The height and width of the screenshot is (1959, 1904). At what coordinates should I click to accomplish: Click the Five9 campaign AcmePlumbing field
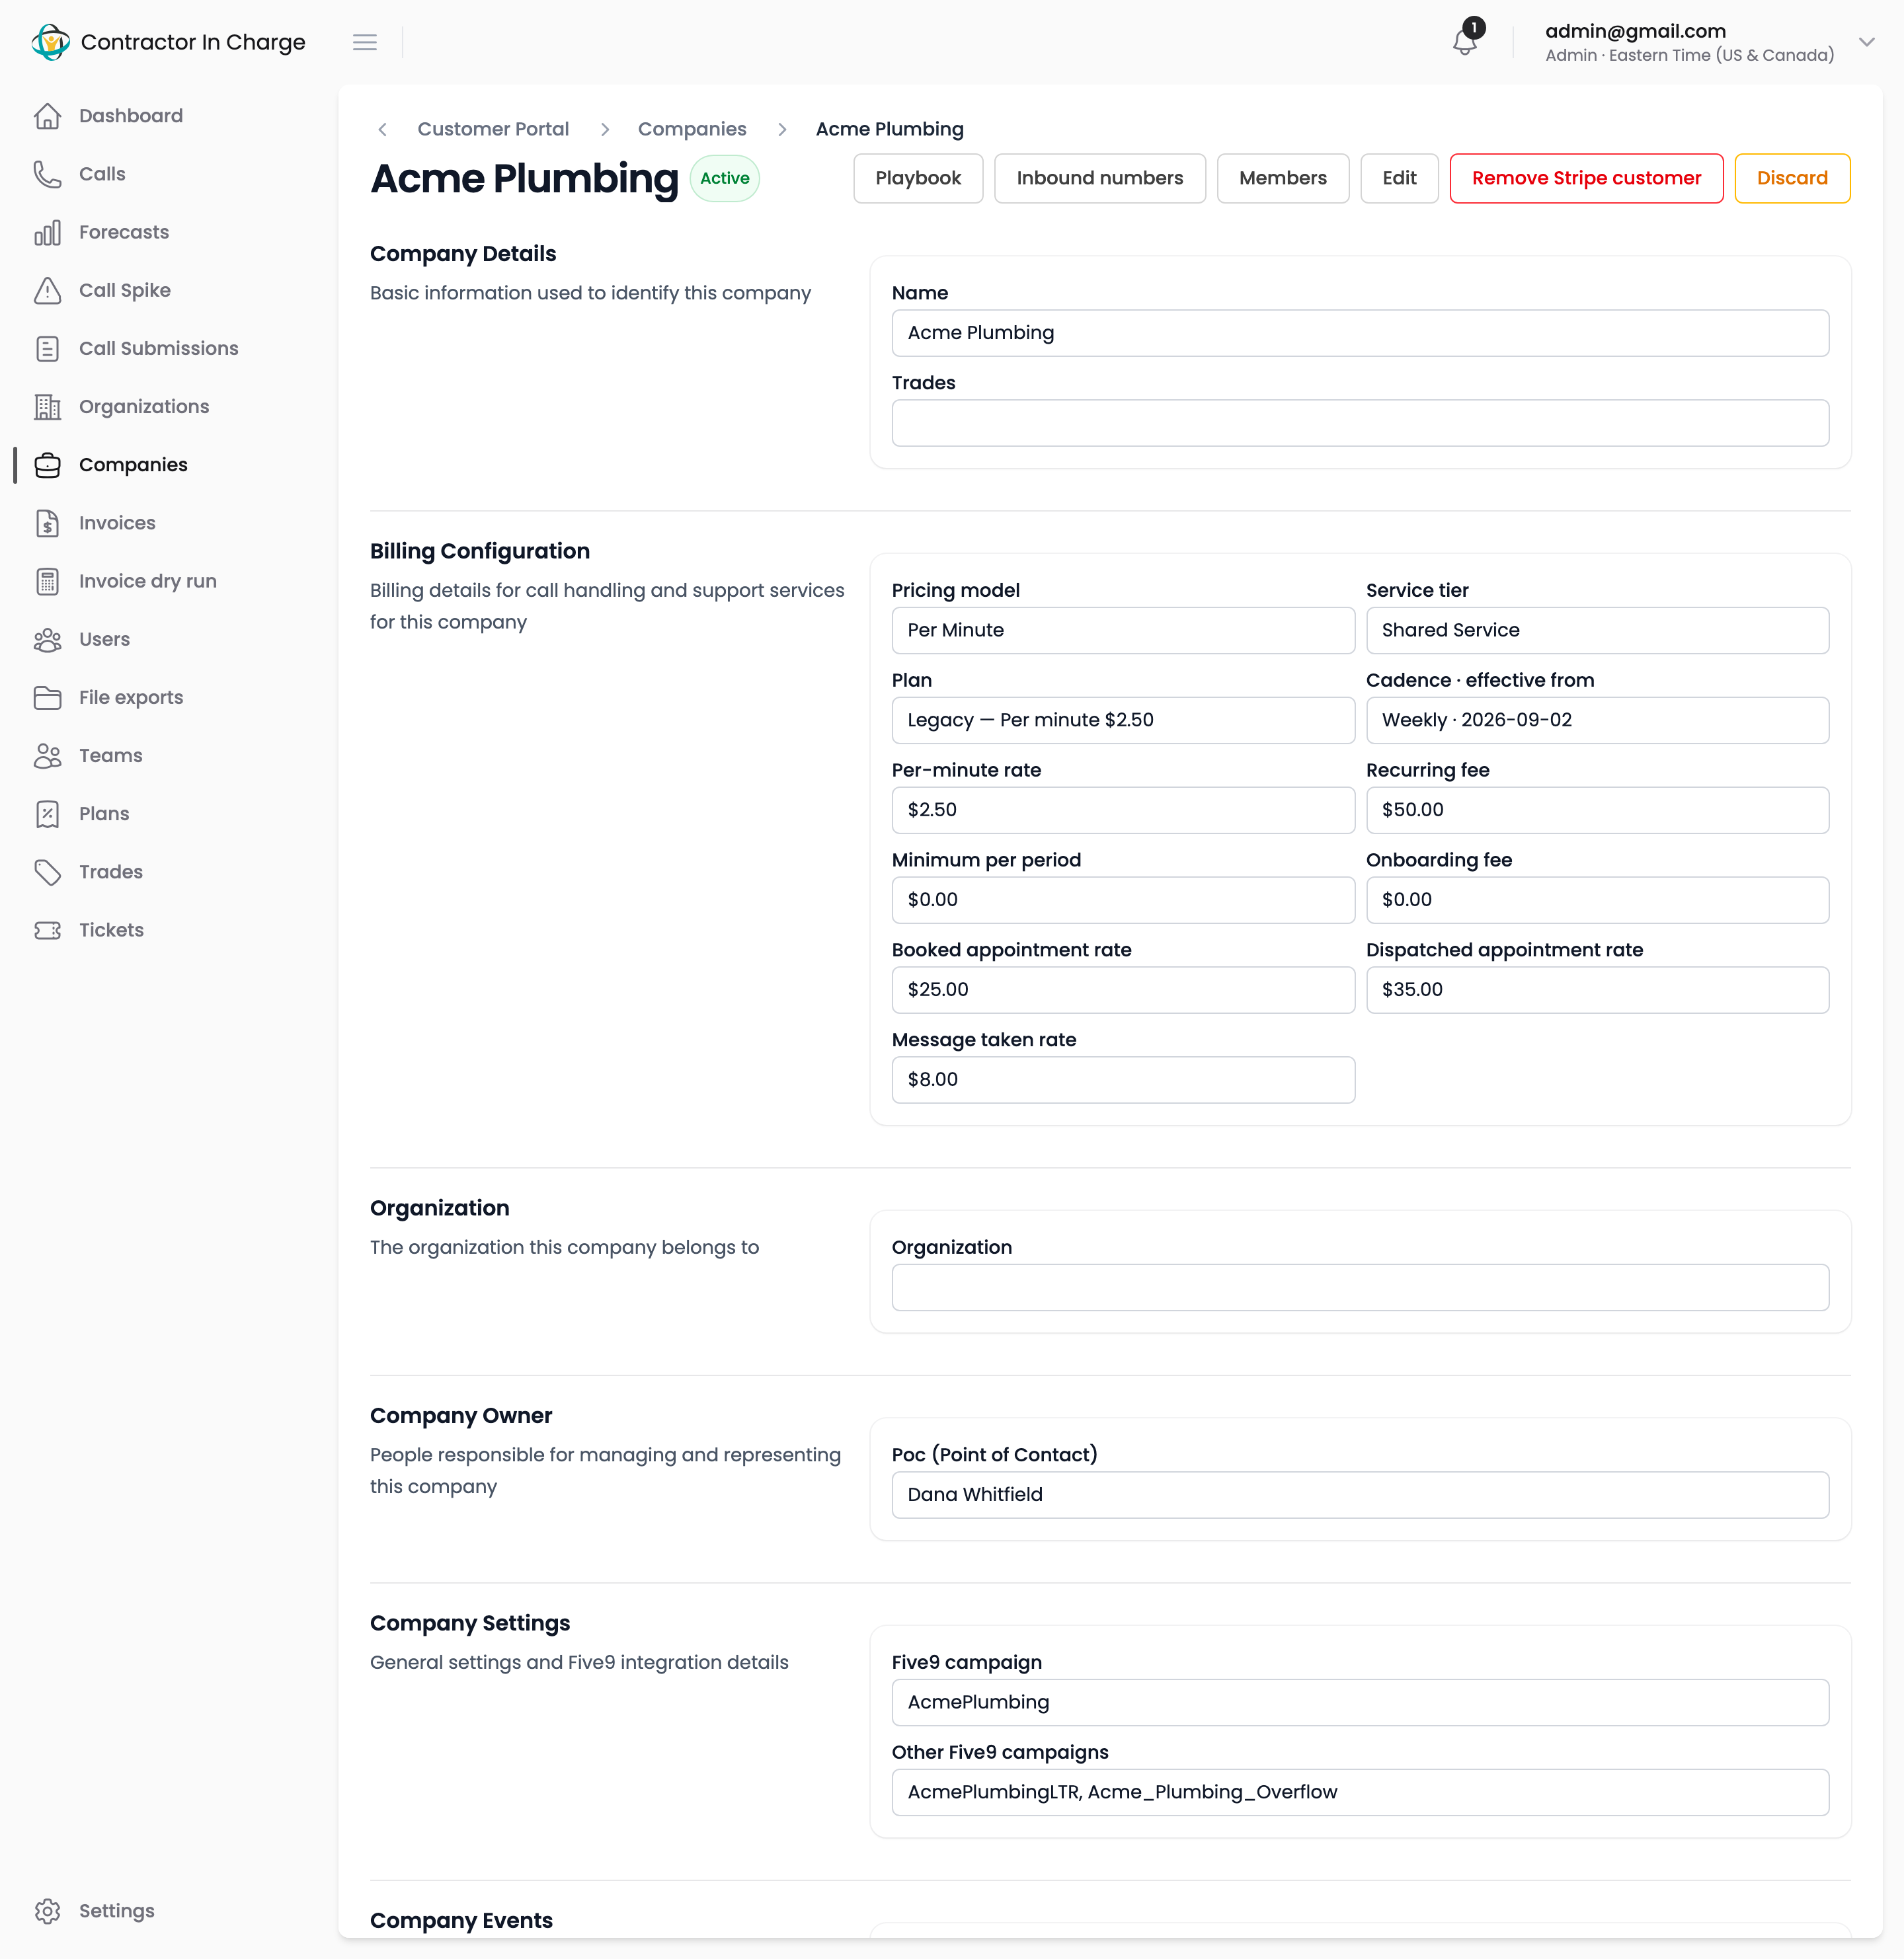pos(1360,1702)
